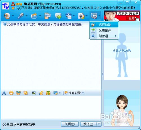Select 远程协助 from the dropdown menu
Image resolution: width=141 pixels, height=130 pixels.
click(104, 25)
